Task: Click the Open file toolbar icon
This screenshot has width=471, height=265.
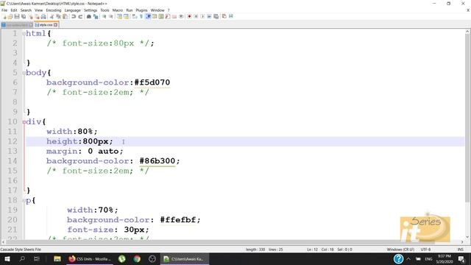Action: [10, 16]
